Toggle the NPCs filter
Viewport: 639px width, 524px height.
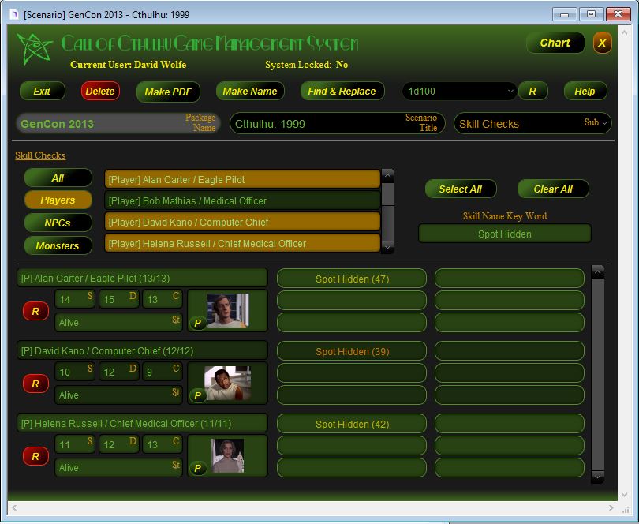[58, 223]
